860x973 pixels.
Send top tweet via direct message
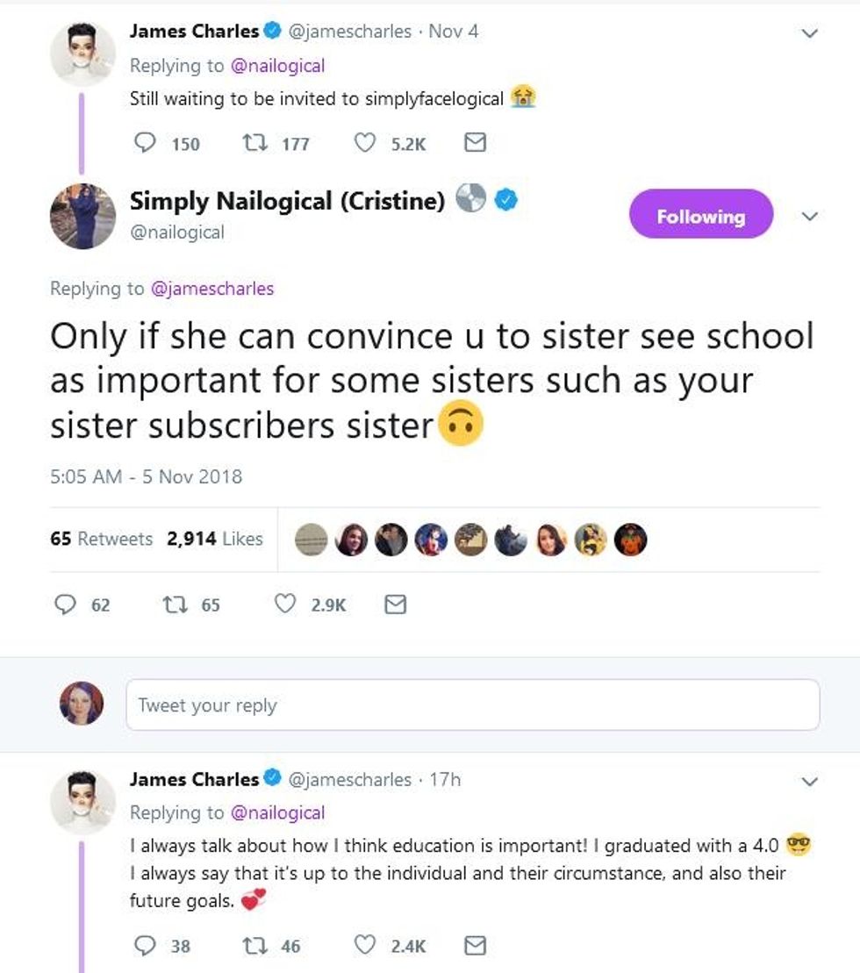pos(475,143)
